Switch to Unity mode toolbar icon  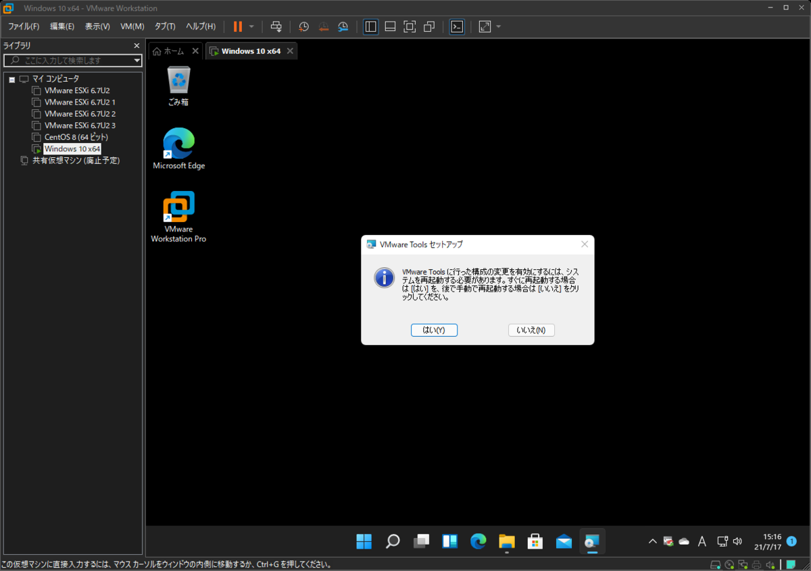429,26
